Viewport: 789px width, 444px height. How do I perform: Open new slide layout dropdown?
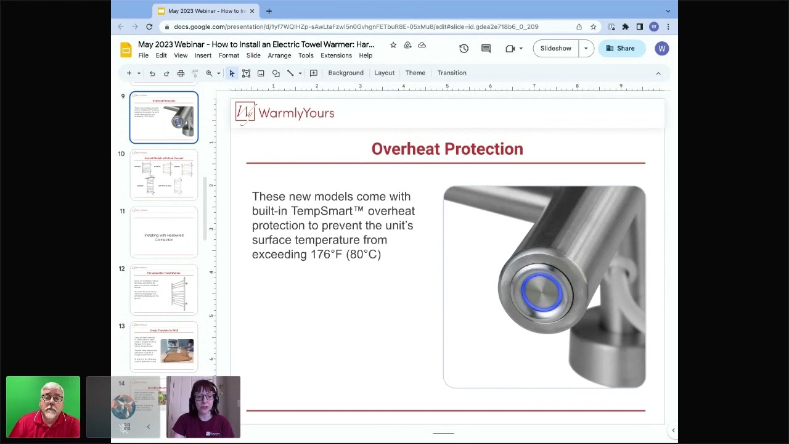pyautogui.click(x=139, y=73)
